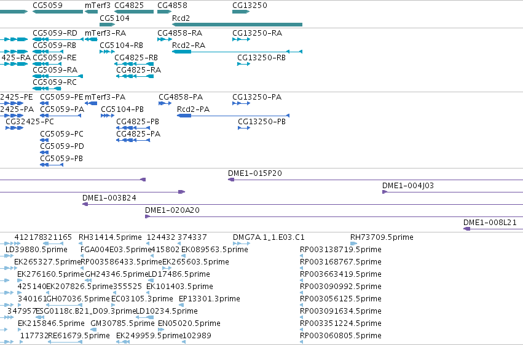Select the EK265603.5prime EST label

(x=195, y=262)
